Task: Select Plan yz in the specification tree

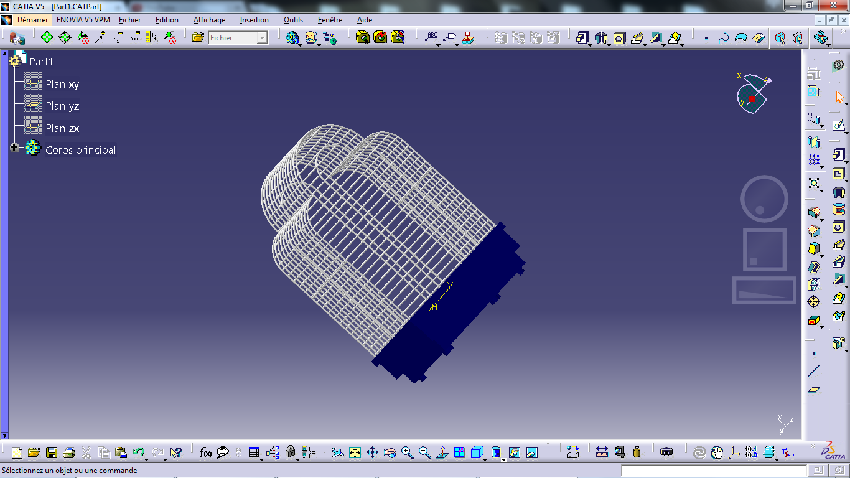Action: [62, 106]
